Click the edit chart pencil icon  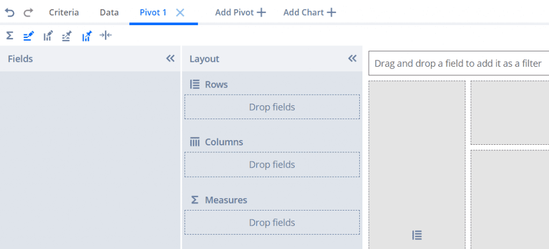pyautogui.click(x=48, y=36)
